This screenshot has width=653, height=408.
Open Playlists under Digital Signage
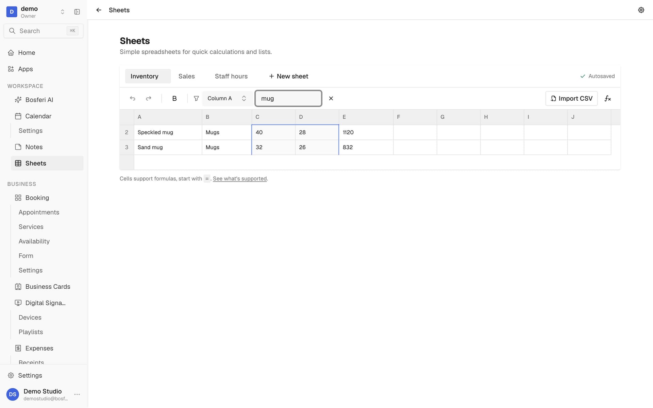[x=31, y=332]
